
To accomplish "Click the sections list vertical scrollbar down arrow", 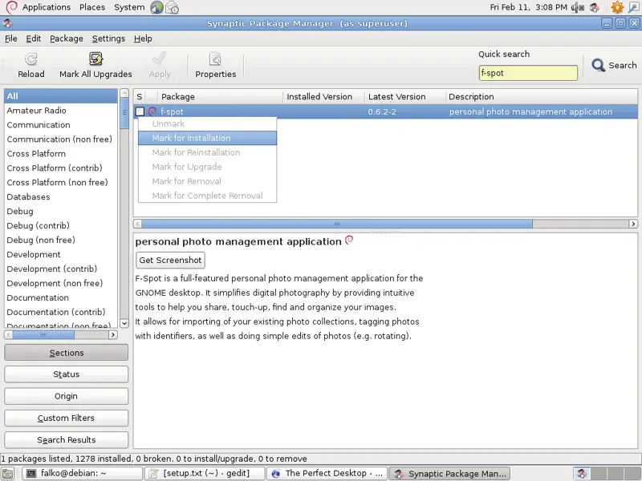I will [124, 323].
